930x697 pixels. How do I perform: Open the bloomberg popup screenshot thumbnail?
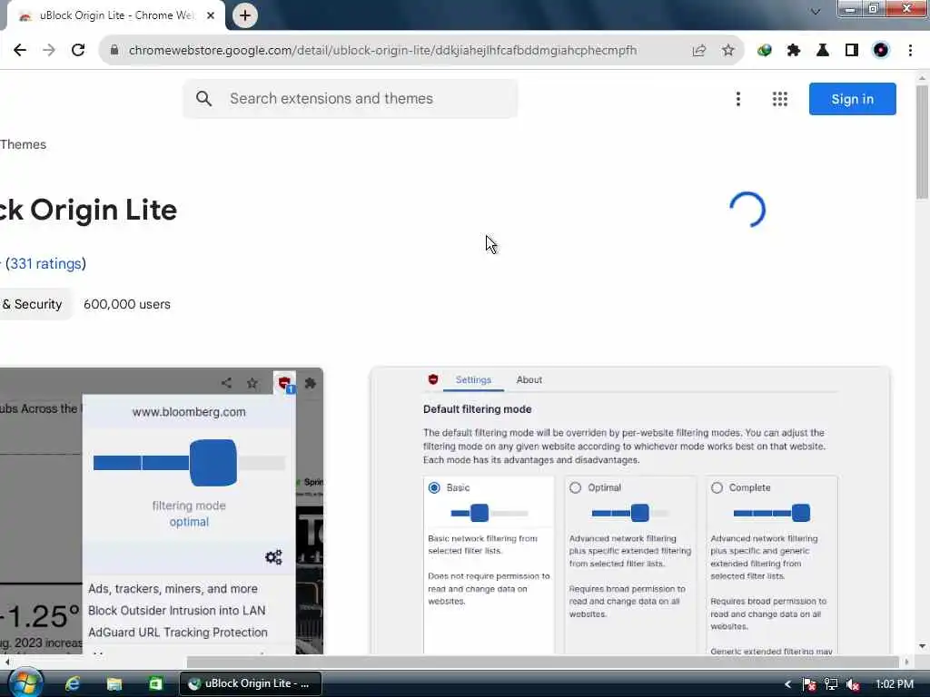[x=162, y=511]
